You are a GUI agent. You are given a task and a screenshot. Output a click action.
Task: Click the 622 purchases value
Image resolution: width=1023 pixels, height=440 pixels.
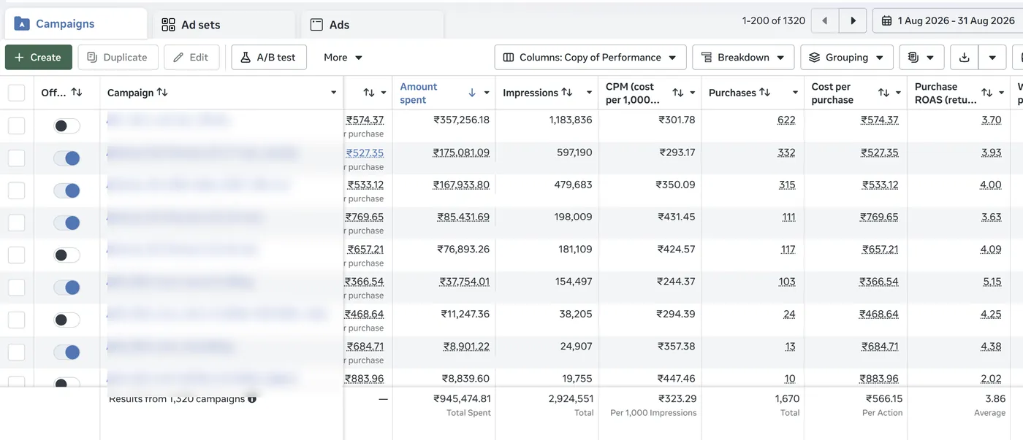click(x=786, y=120)
